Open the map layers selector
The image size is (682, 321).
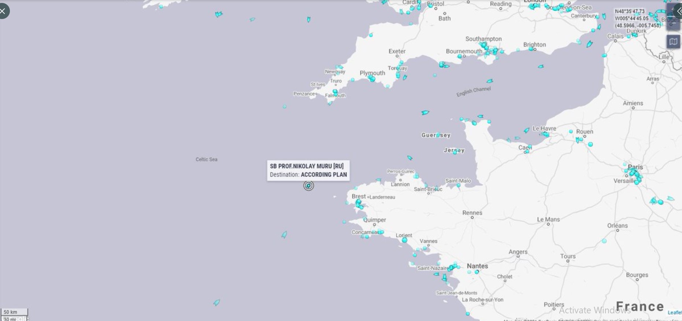pyautogui.click(x=673, y=42)
